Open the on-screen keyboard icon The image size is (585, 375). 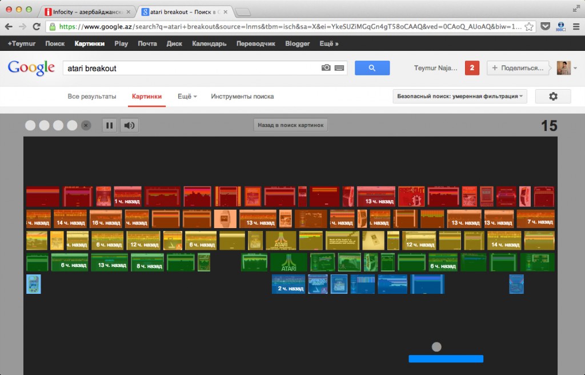coord(339,67)
